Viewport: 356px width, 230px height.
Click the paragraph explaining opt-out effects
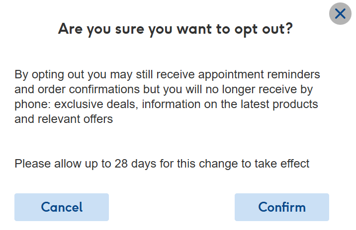(167, 97)
